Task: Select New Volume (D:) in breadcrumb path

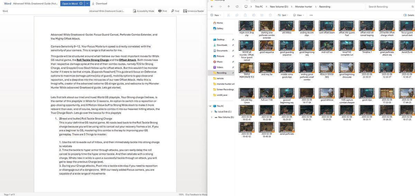Action: pos(279,7)
